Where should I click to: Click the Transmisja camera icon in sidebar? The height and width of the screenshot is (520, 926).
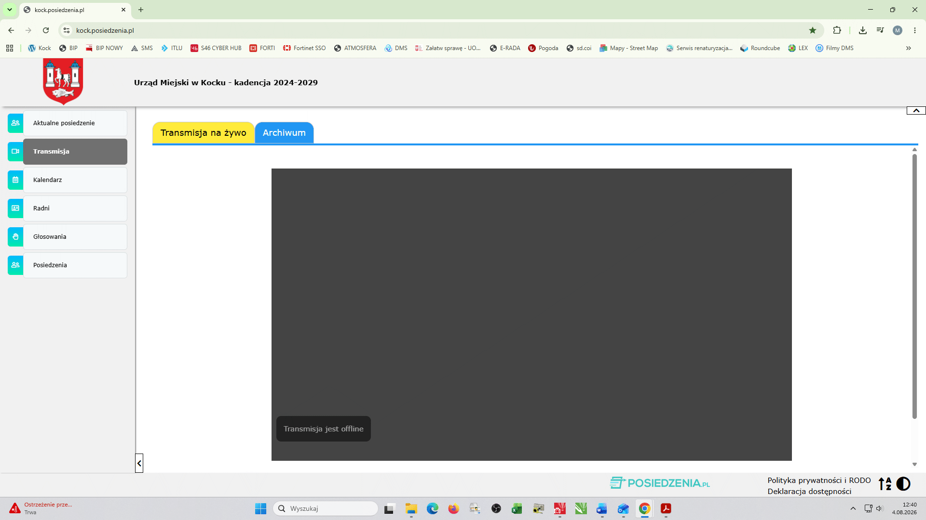click(15, 152)
